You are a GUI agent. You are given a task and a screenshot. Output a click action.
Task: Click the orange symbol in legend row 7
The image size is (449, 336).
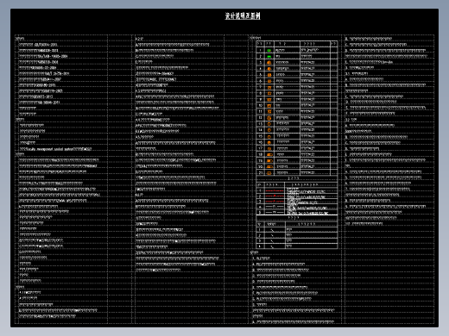click(x=269, y=87)
